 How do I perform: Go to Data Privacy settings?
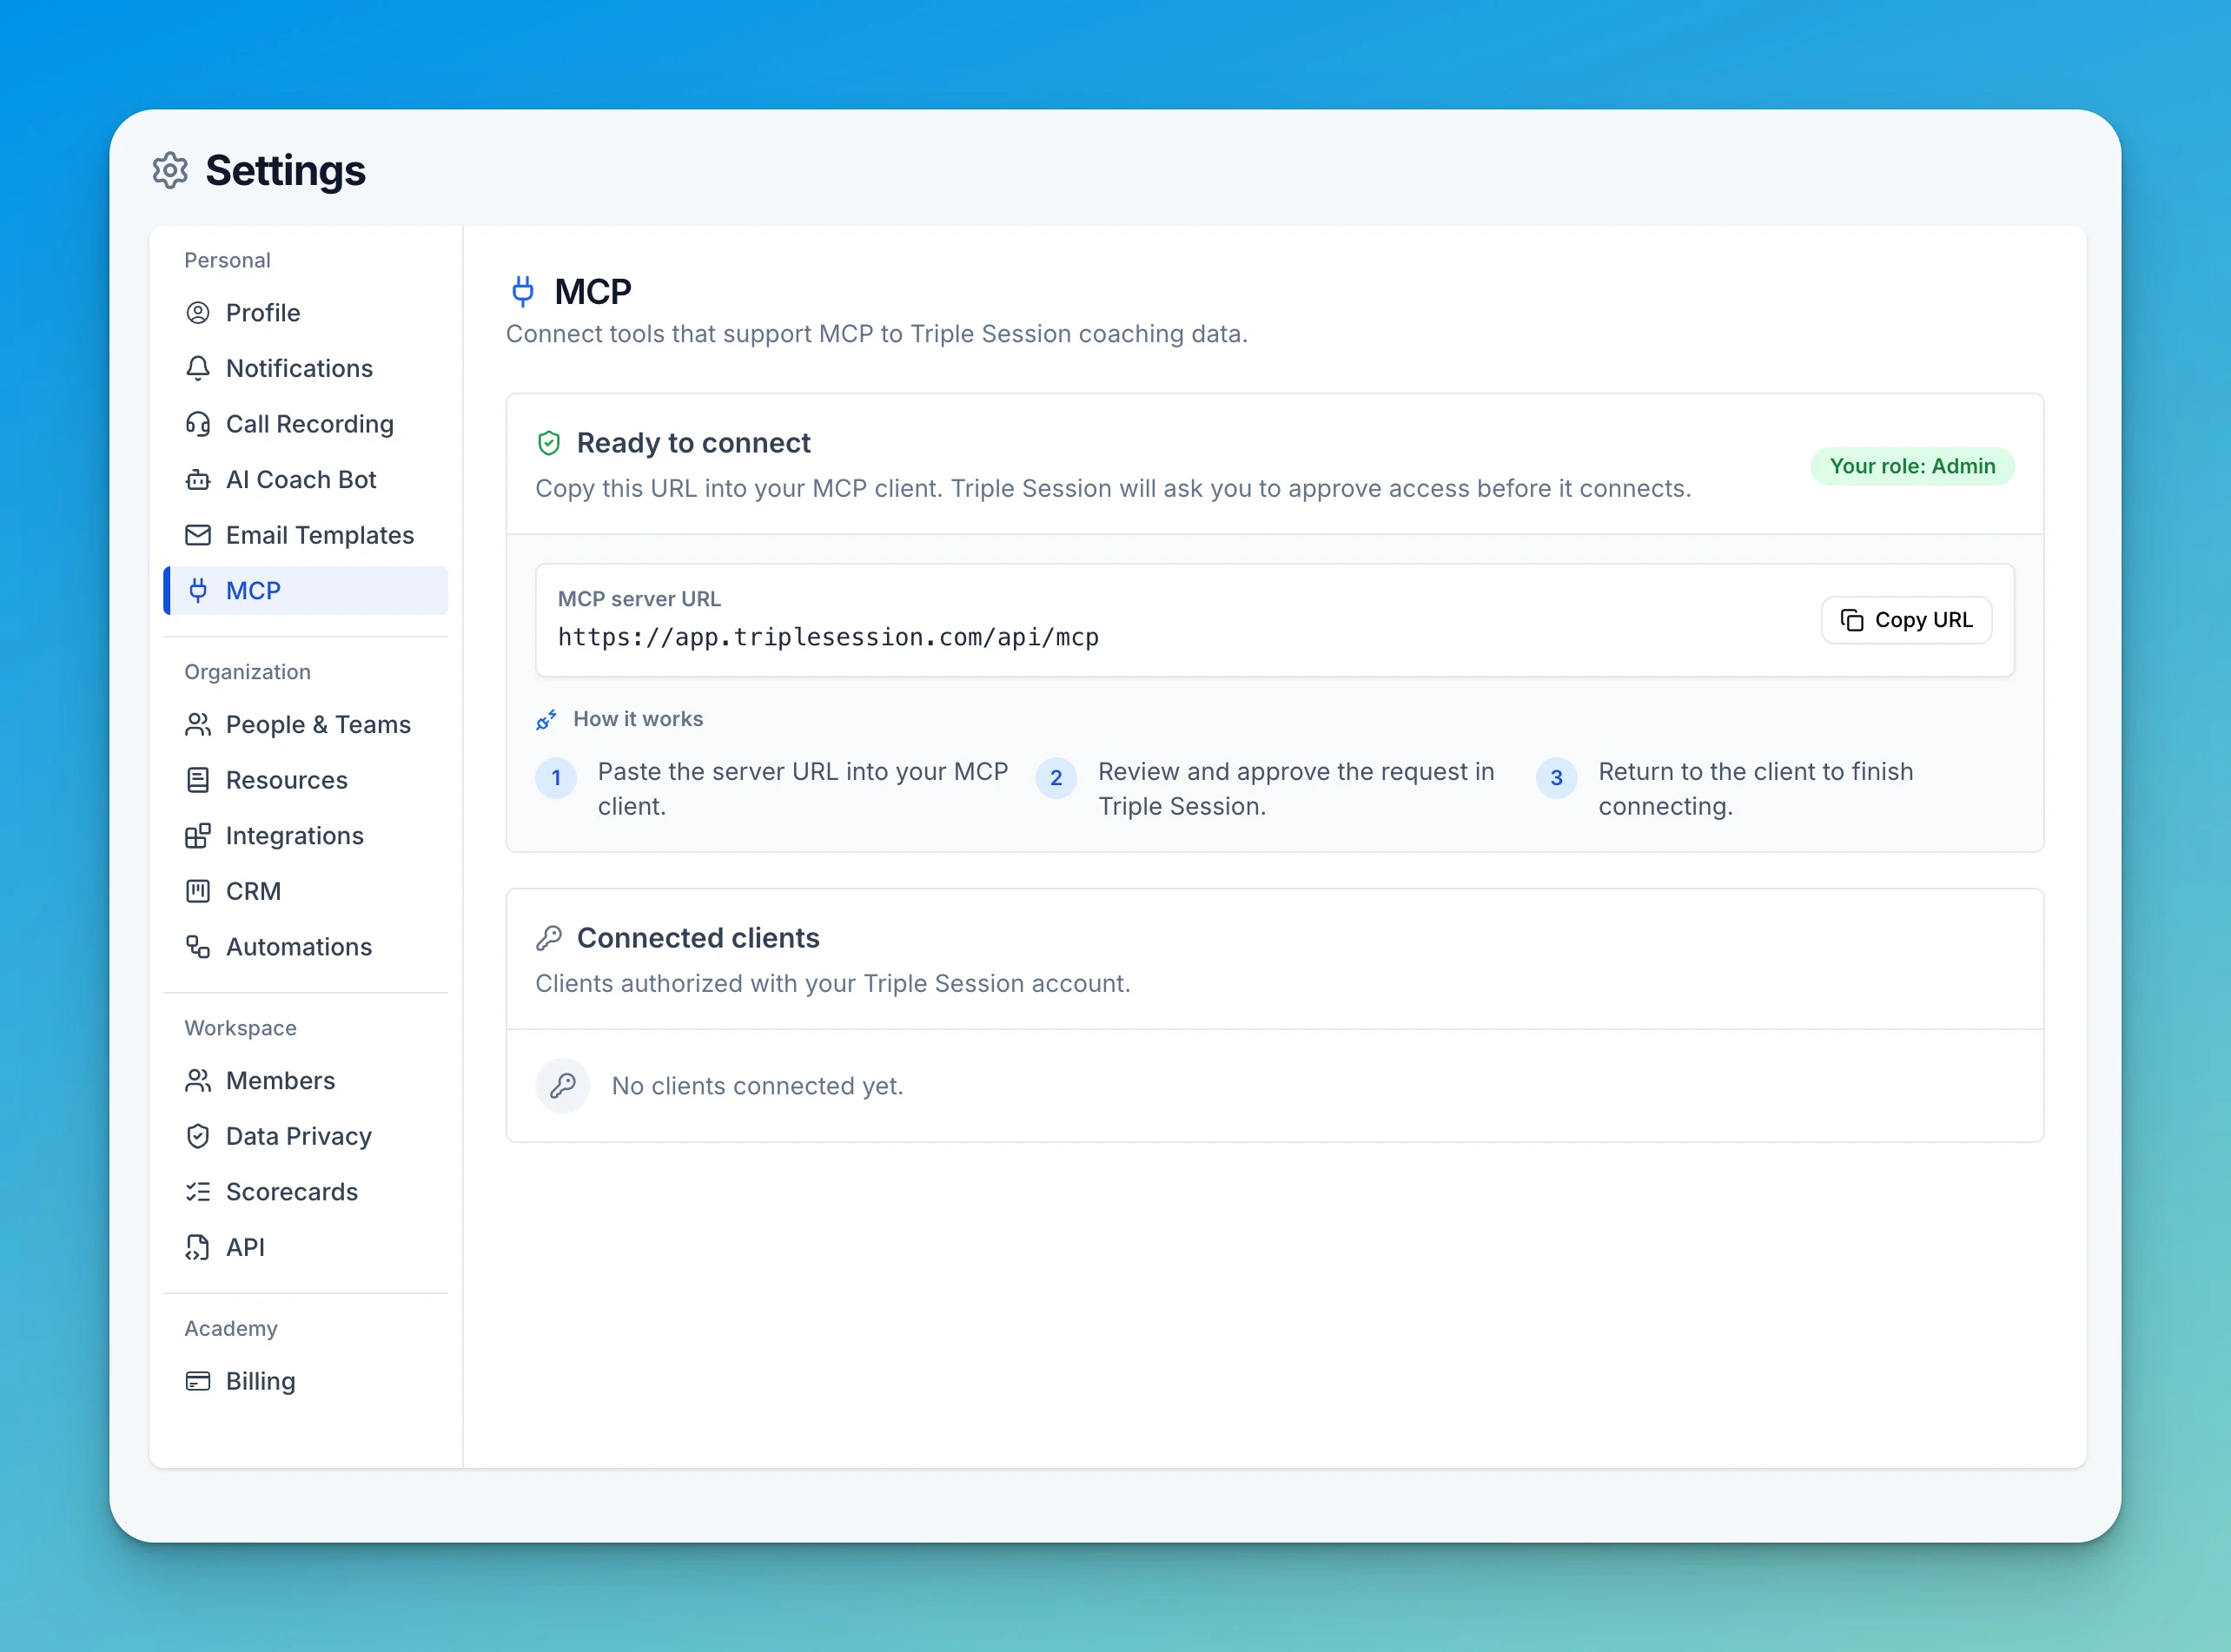(306, 1136)
